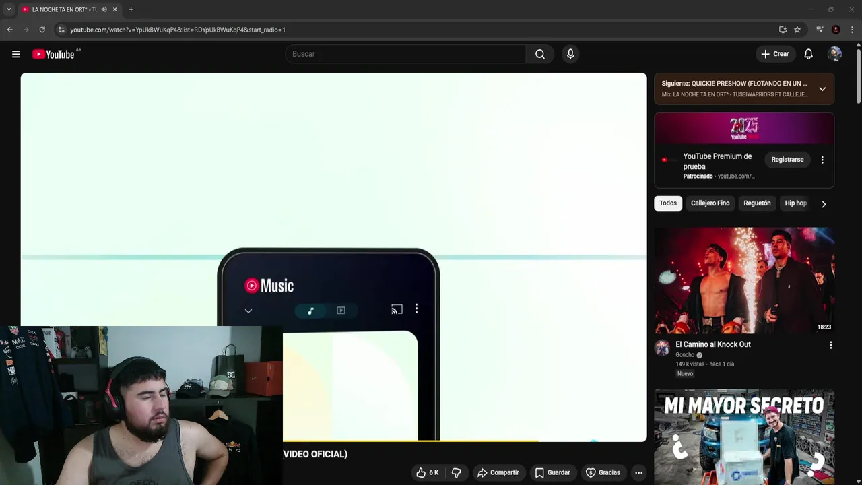Open Chrome profile icon
Image resolution: width=862 pixels, height=485 pixels.
tap(836, 30)
